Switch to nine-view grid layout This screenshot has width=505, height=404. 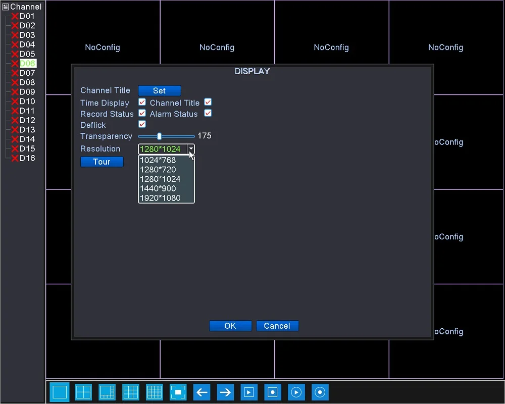[131, 392]
